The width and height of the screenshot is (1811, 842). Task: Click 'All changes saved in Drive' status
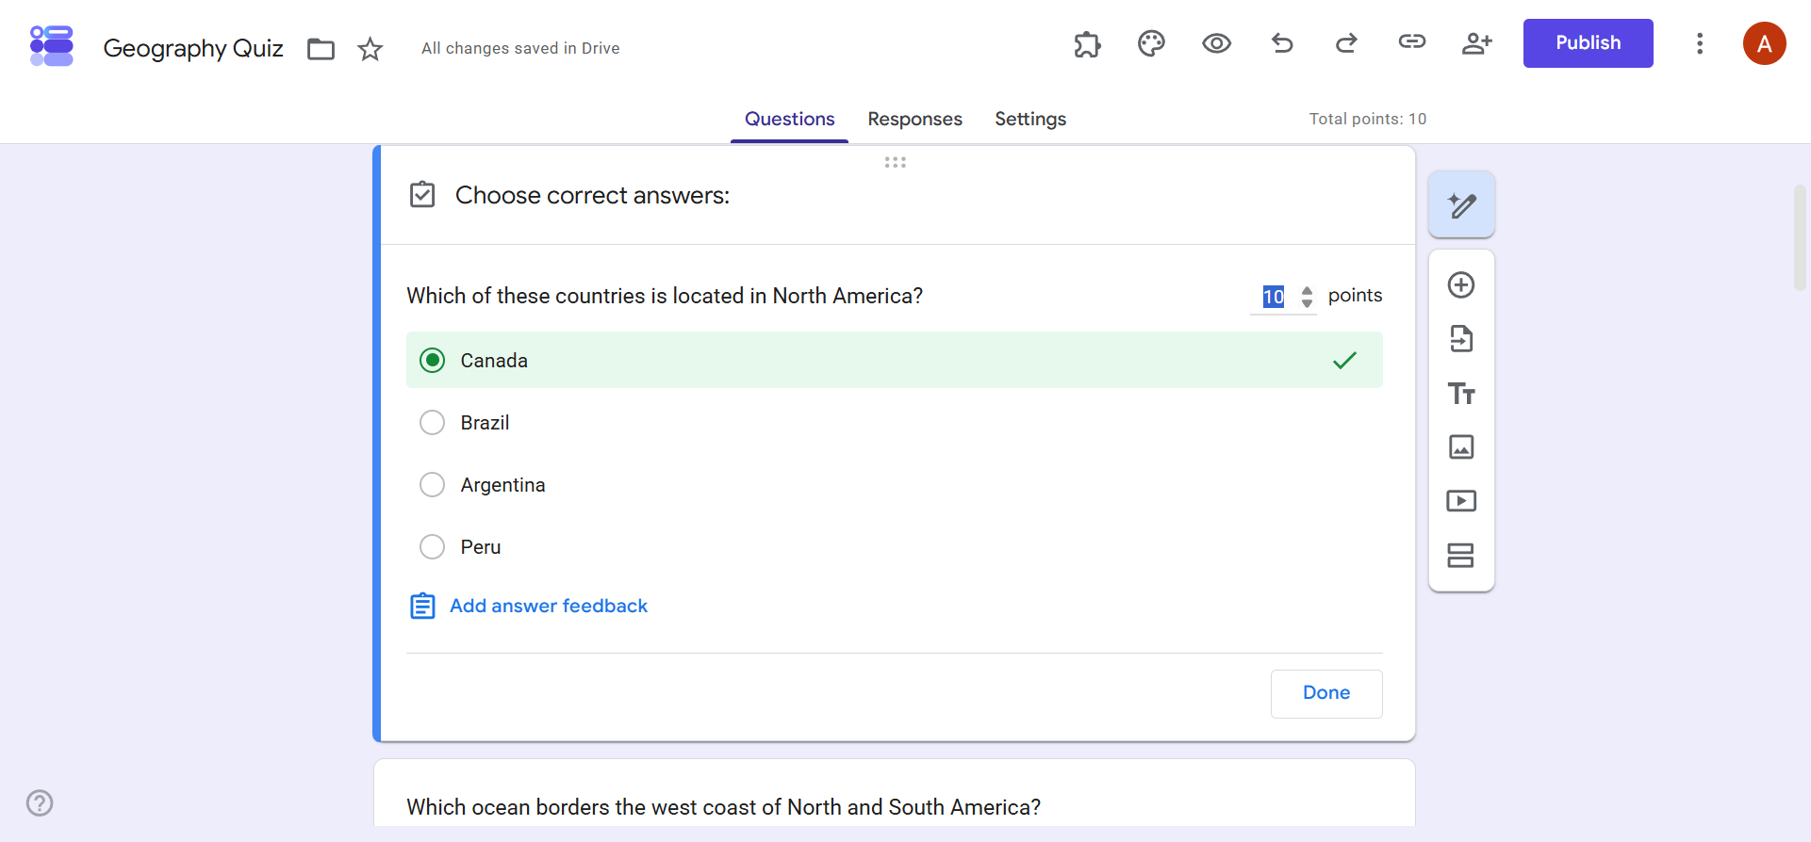click(x=520, y=48)
